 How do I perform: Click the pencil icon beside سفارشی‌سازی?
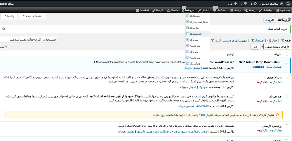188,22
